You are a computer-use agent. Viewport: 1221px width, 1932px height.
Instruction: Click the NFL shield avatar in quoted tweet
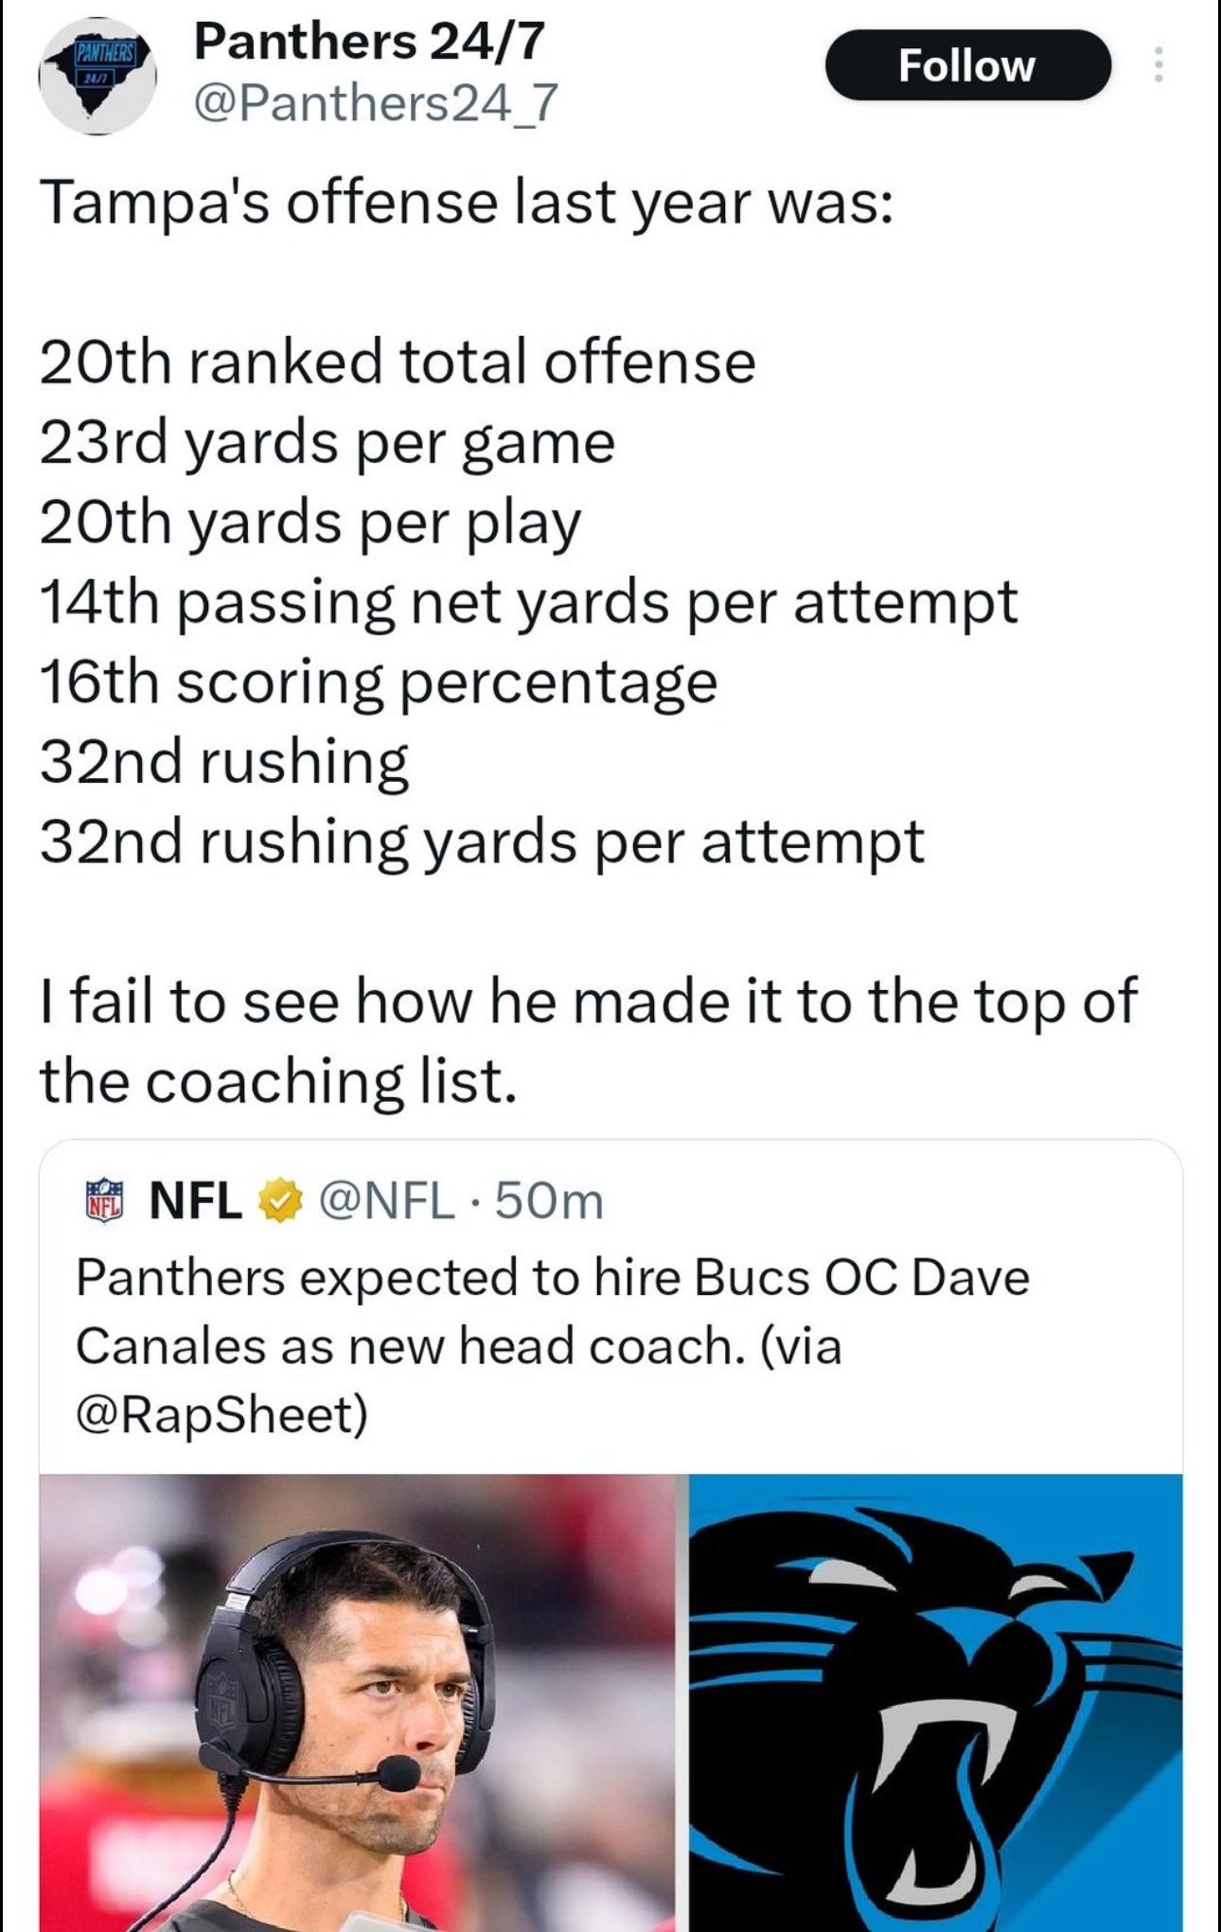point(104,1201)
